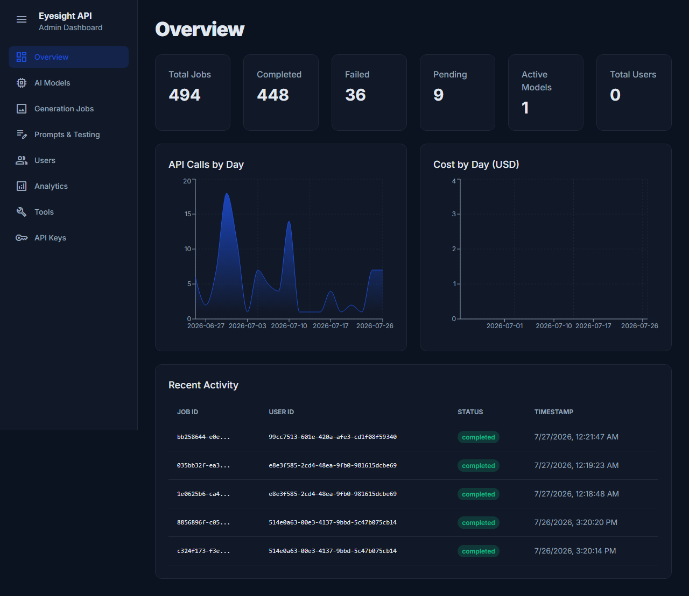Click job ID bb258644-e0e...
Image resolution: width=689 pixels, height=596 pixels.
[x=203, y=437]
